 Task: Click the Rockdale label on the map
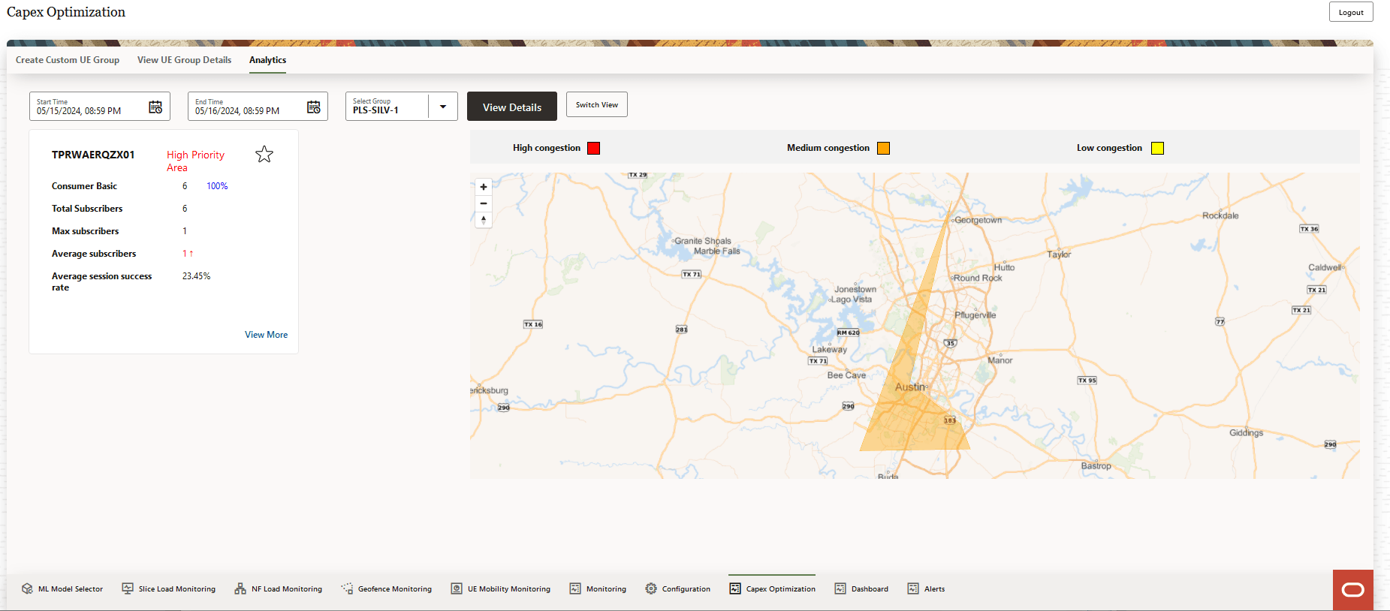1220,215
